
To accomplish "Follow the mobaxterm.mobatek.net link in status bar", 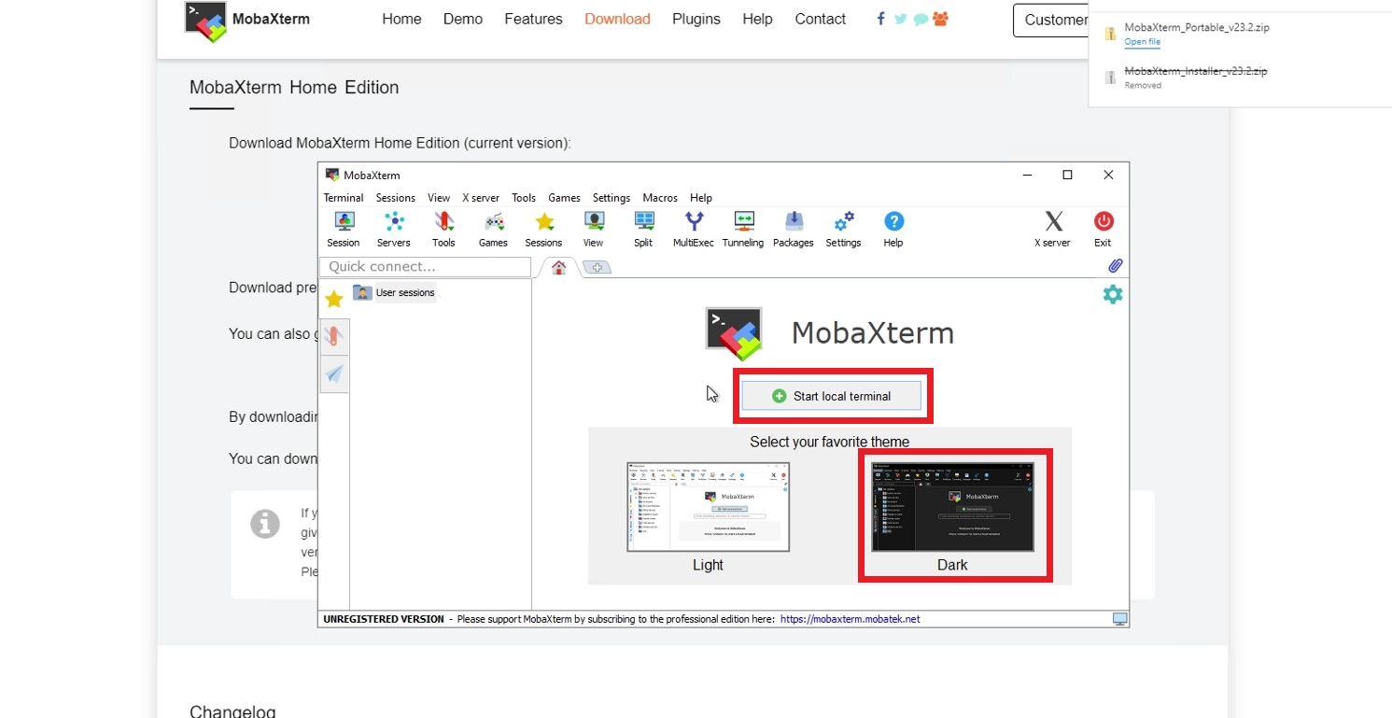I will click(851, 619).
